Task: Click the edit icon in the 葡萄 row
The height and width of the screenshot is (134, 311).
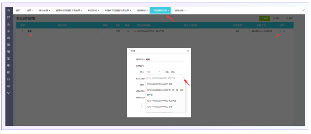Action: coord(280,31)
